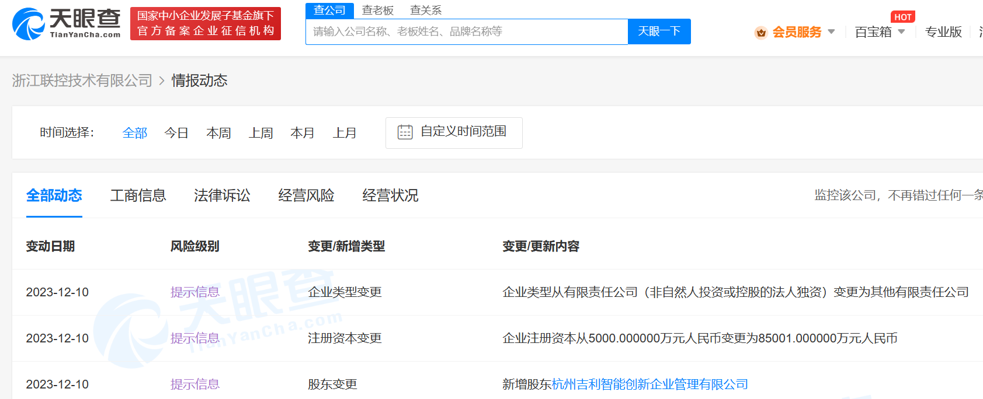Click 情报动态 breadcrumb text

199,80
